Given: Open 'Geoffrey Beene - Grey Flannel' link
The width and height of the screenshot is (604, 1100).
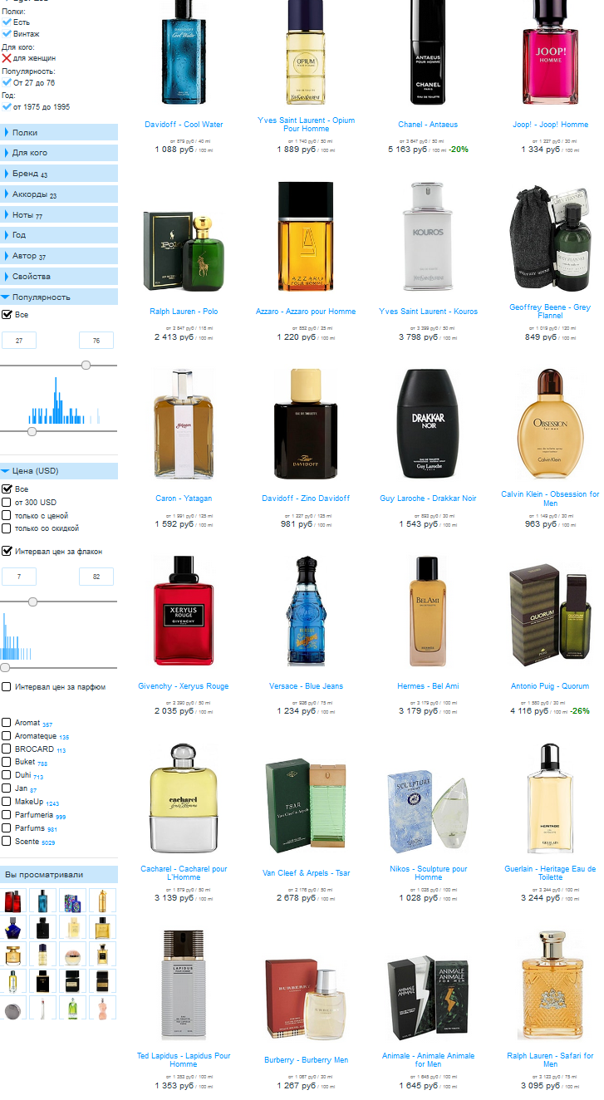Looking at the screenshot, I should 550,312.
